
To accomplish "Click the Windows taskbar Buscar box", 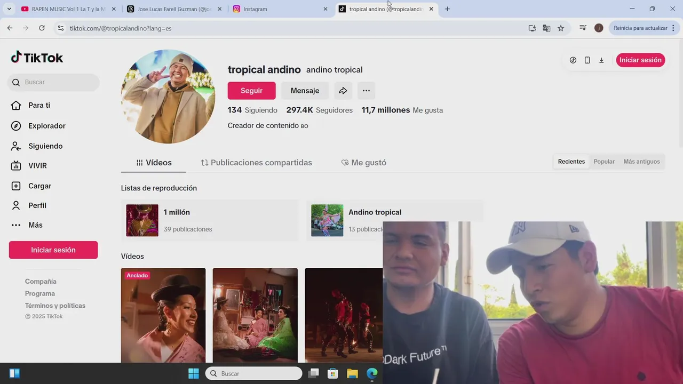I will coord(254,373).
